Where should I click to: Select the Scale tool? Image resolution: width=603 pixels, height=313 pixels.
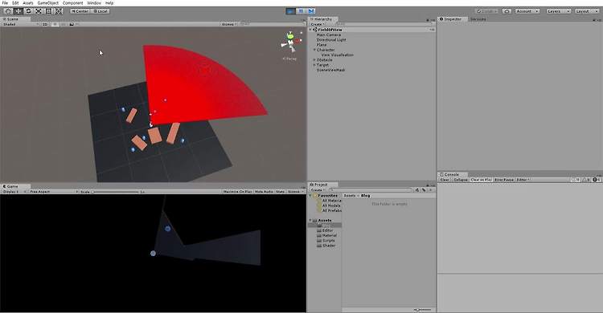click(x=39, y=11)
